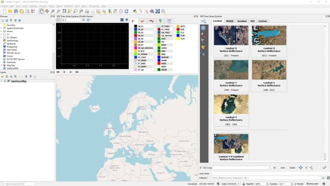This screenshot has height=186, width=330.
Task: Refresh the Browser panel tree
Action: click(x=7, y=21)
